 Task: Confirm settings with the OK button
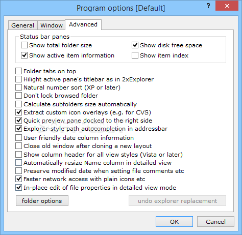coord(174,222)
